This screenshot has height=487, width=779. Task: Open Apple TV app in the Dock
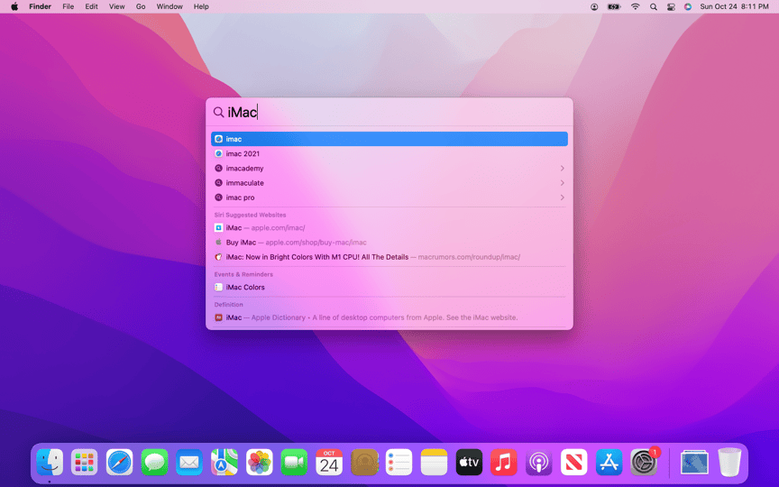(469, 462)
